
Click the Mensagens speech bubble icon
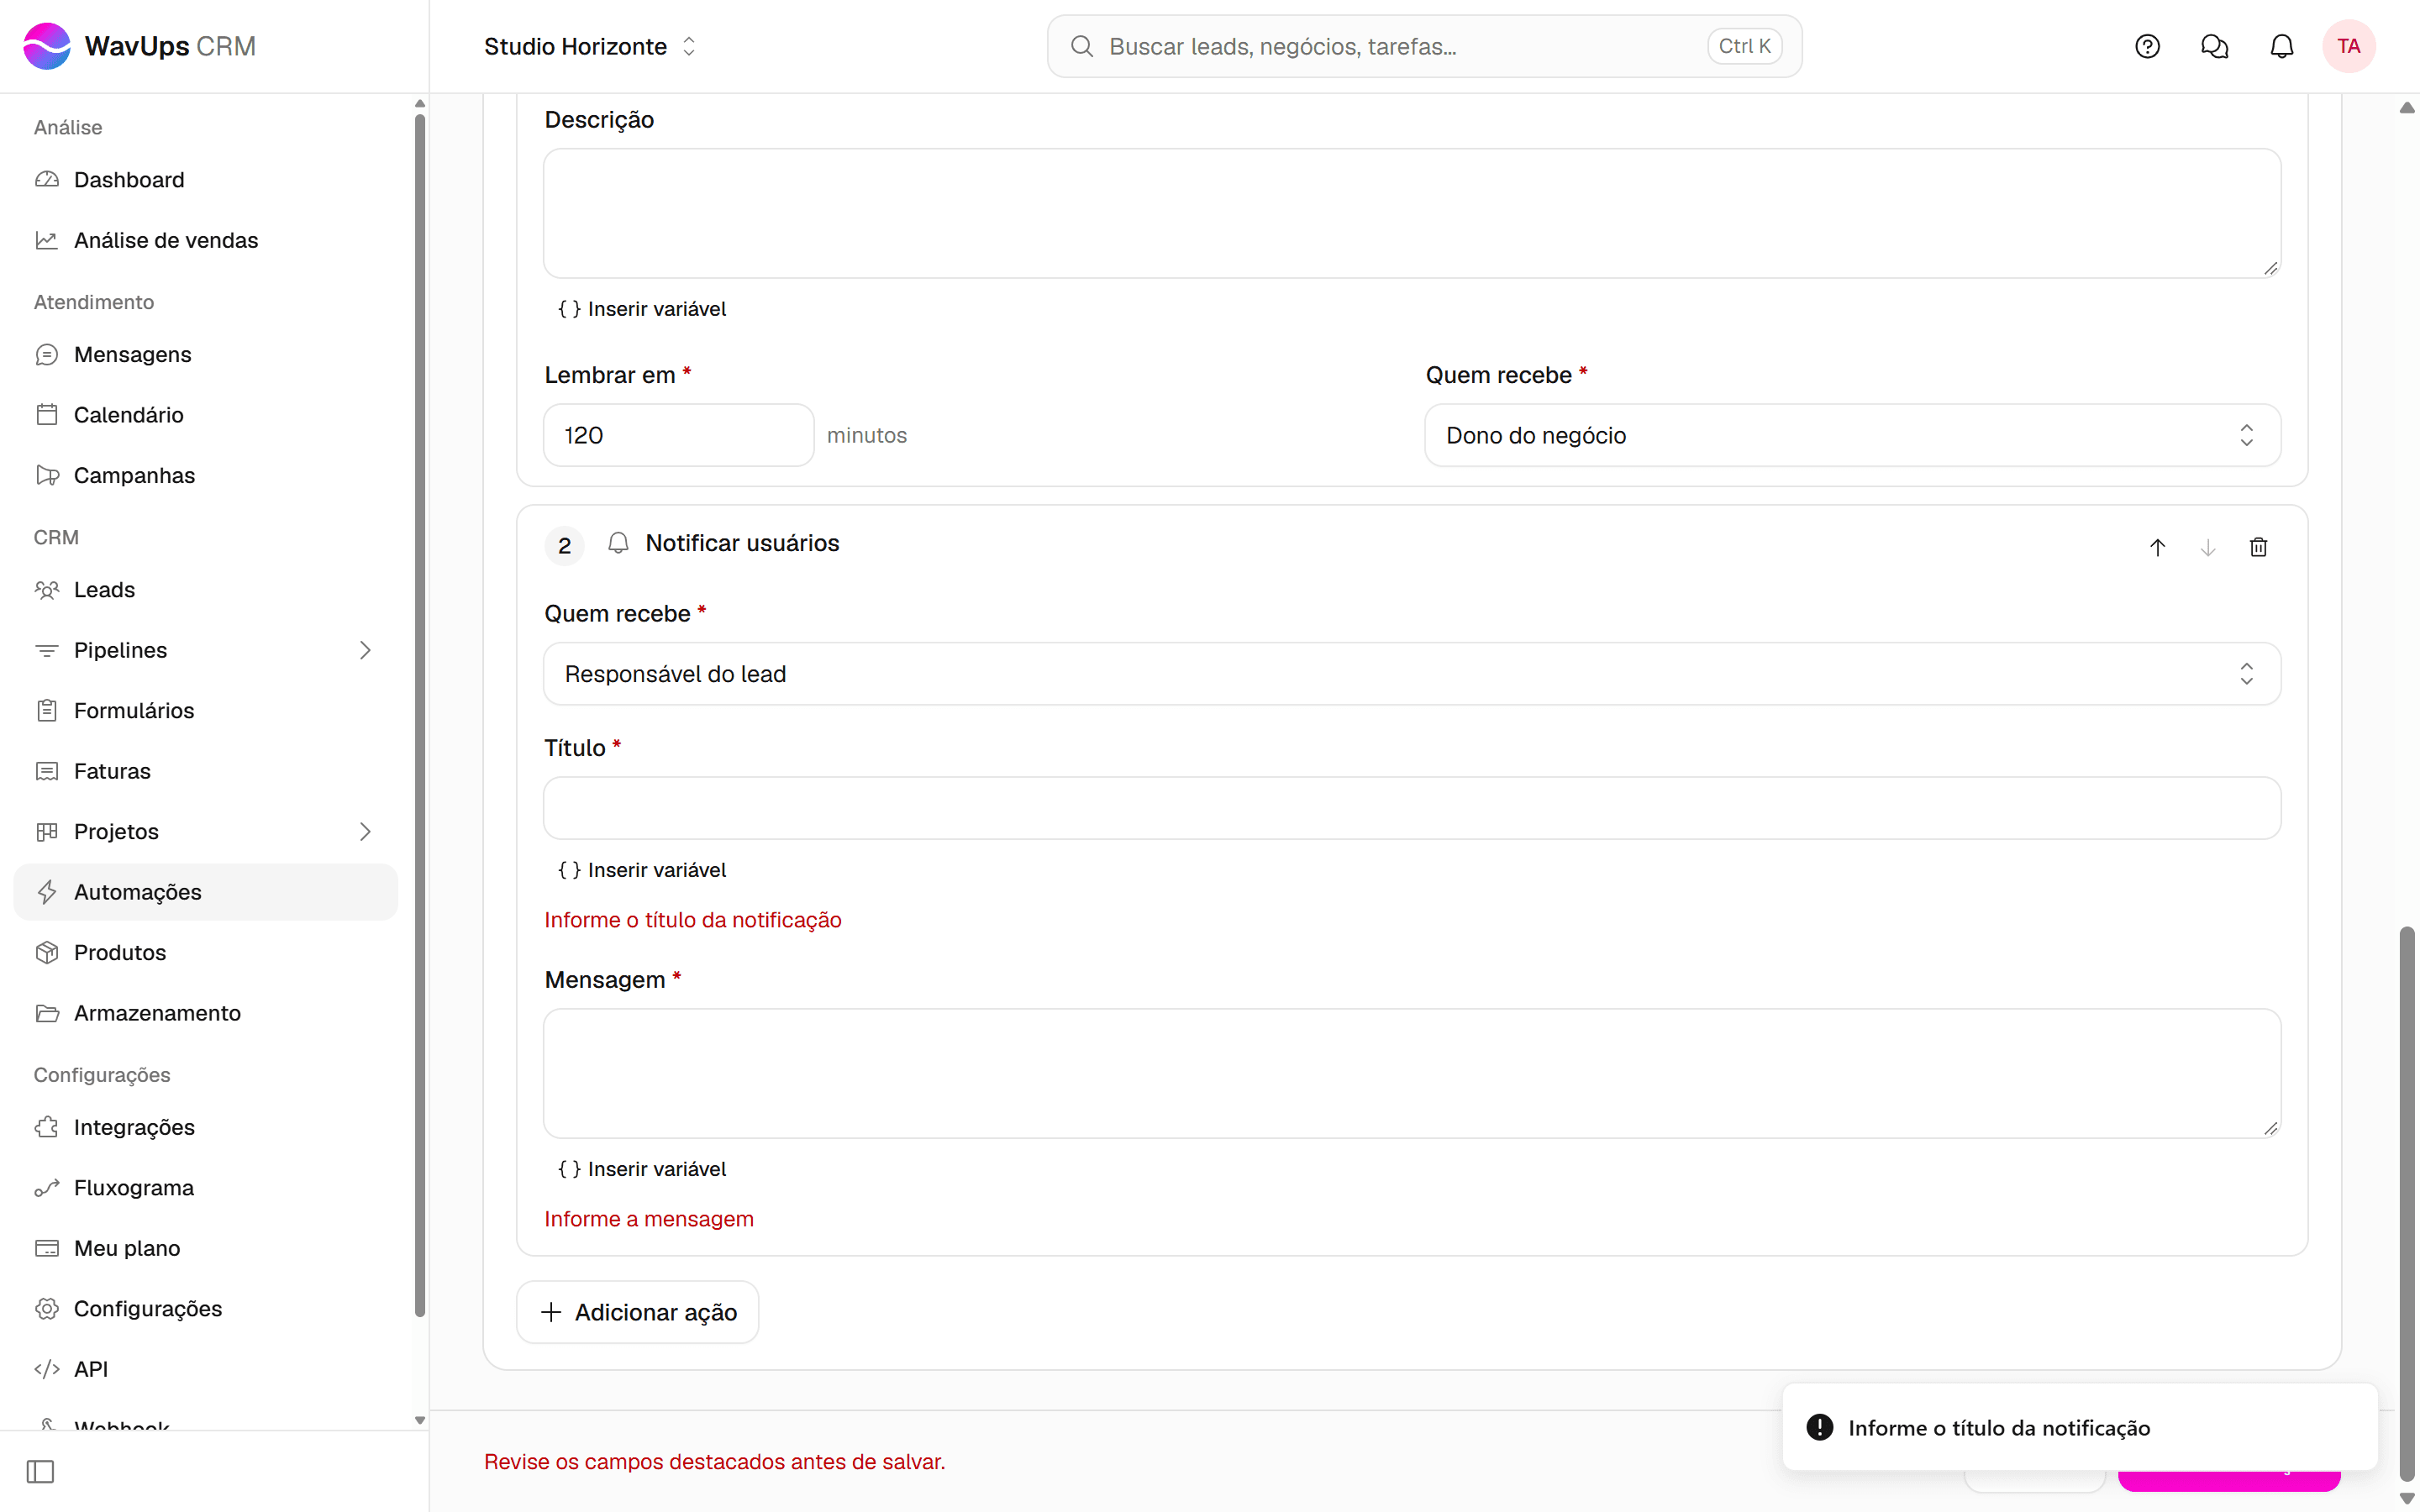[47, 355]
